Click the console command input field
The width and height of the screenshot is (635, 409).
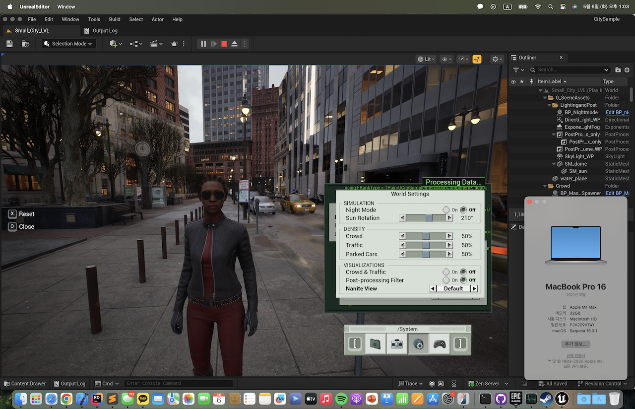(x=179, y=383)
